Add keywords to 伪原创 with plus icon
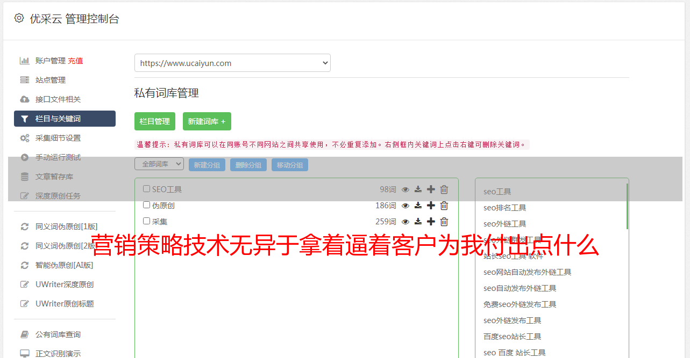690x358 pixels. 431,206
